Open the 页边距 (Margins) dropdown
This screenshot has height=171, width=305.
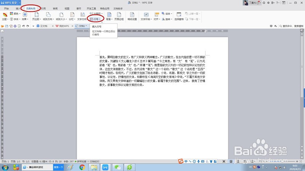[x=37, y=16]
